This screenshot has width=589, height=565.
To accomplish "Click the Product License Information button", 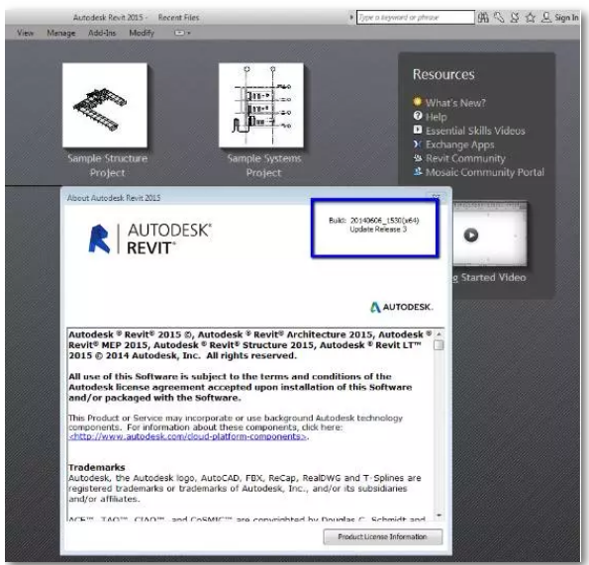I will tap(383, 537).
